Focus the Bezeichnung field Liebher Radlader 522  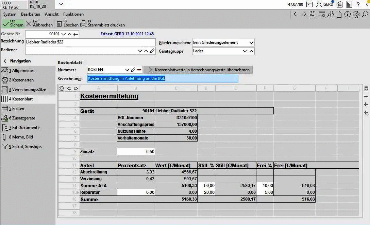click(x=90, y=42)
